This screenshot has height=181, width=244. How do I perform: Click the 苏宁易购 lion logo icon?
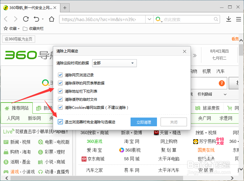coord(195,142)
